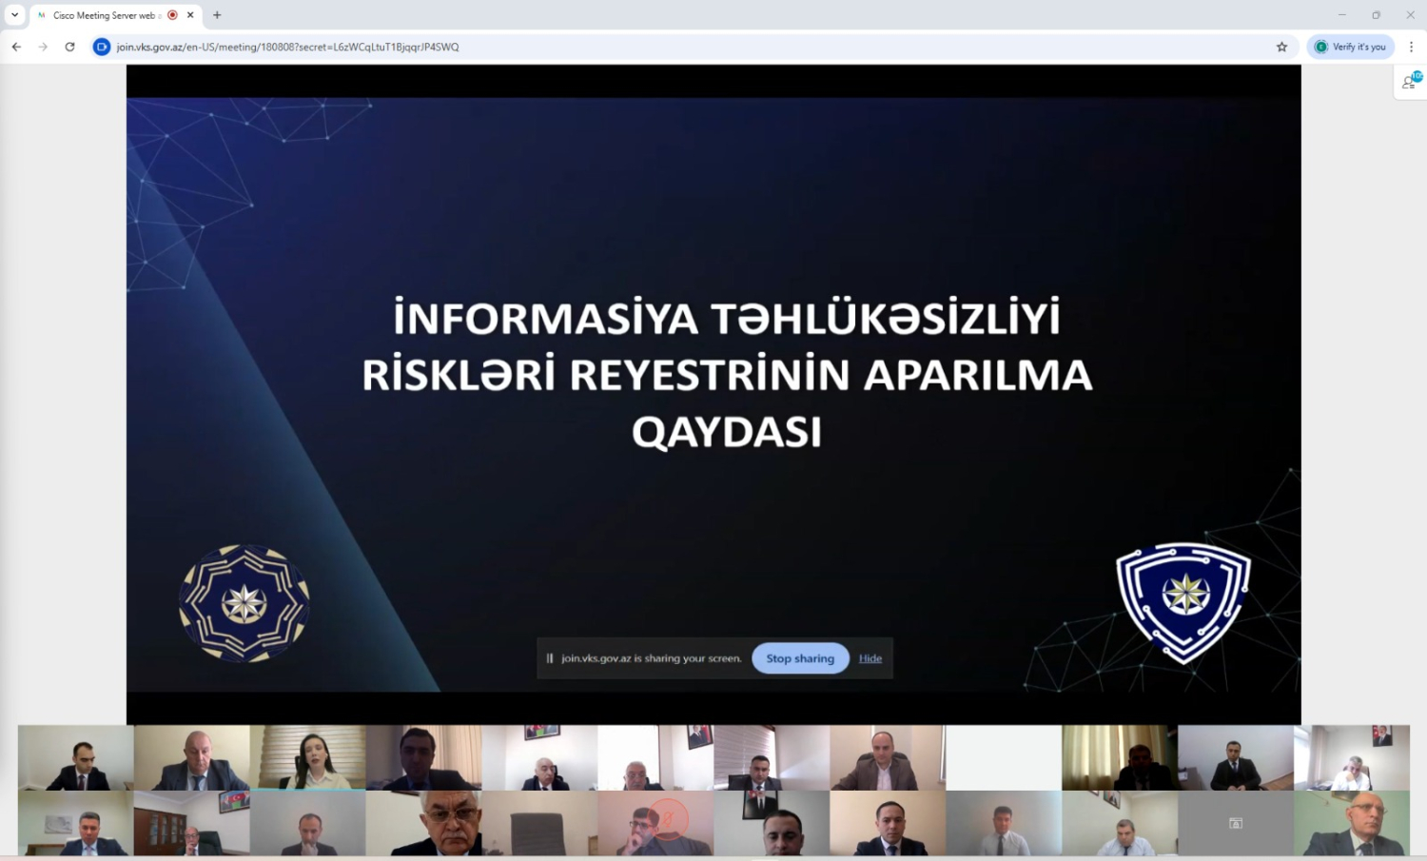Screen dimensions: 1427x861
Task: Click the drag handle on the sharing notification bar
Action: [550, 658]
